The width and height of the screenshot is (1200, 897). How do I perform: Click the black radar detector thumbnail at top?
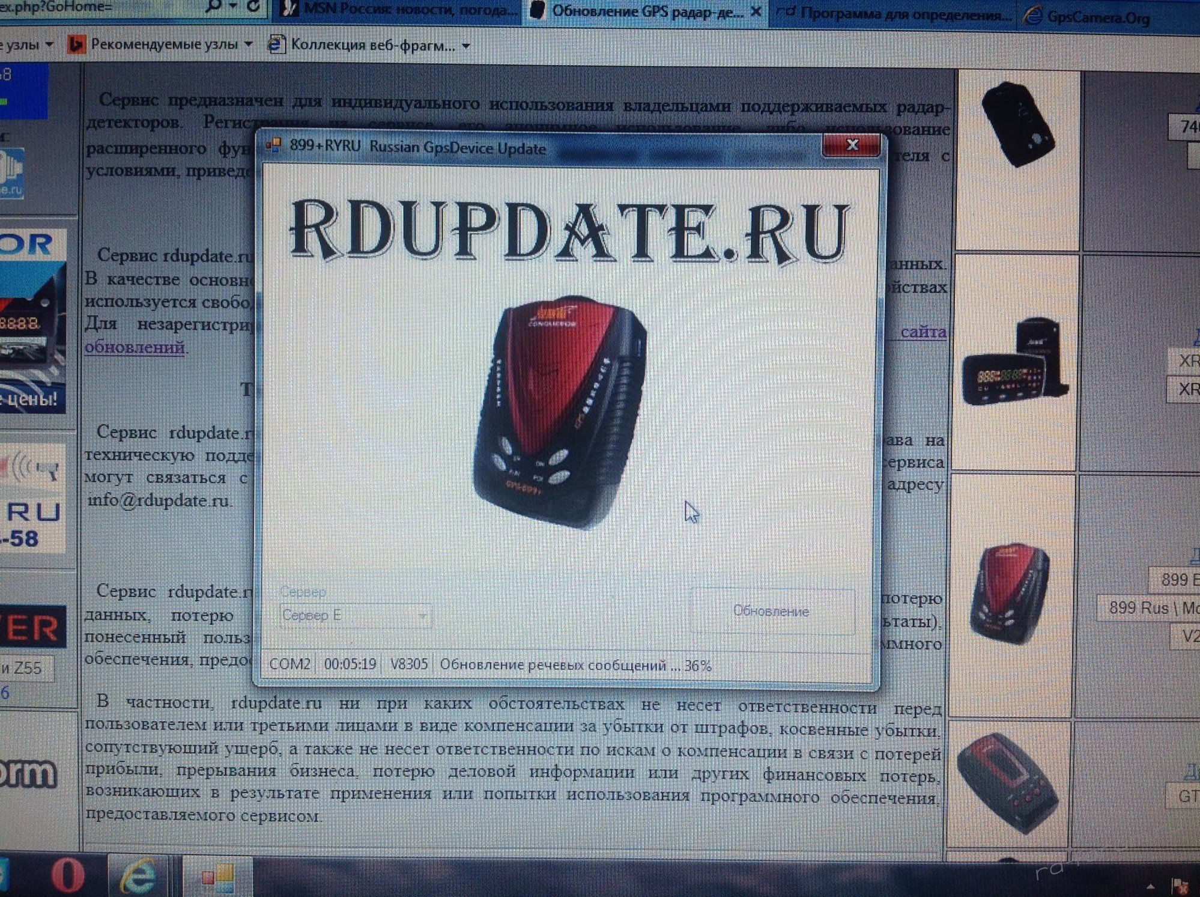coord(1017,125)
